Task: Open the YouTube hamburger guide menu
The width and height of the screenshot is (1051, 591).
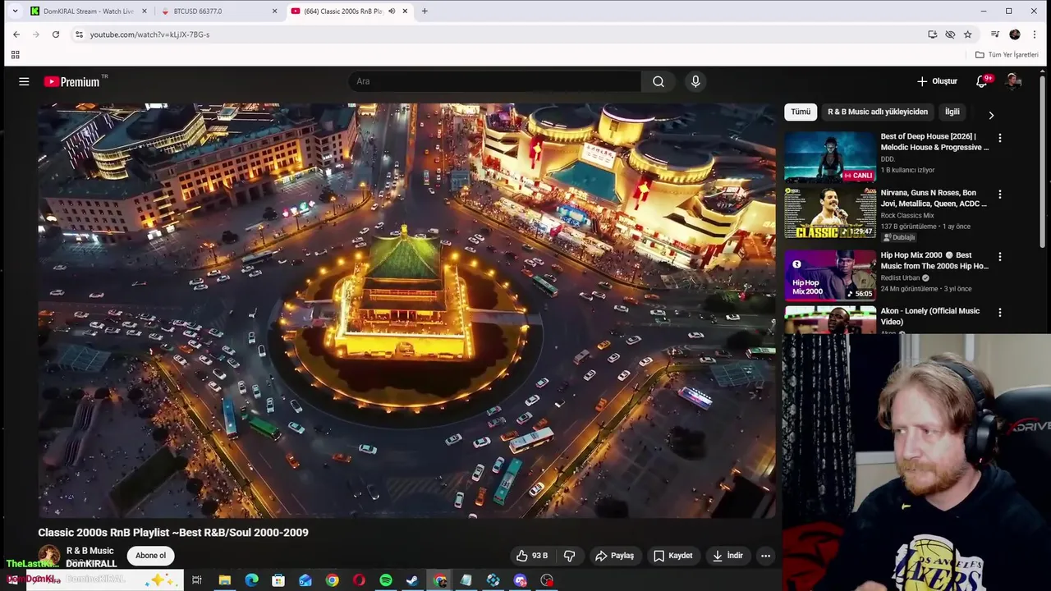Action: pos(24,81)
